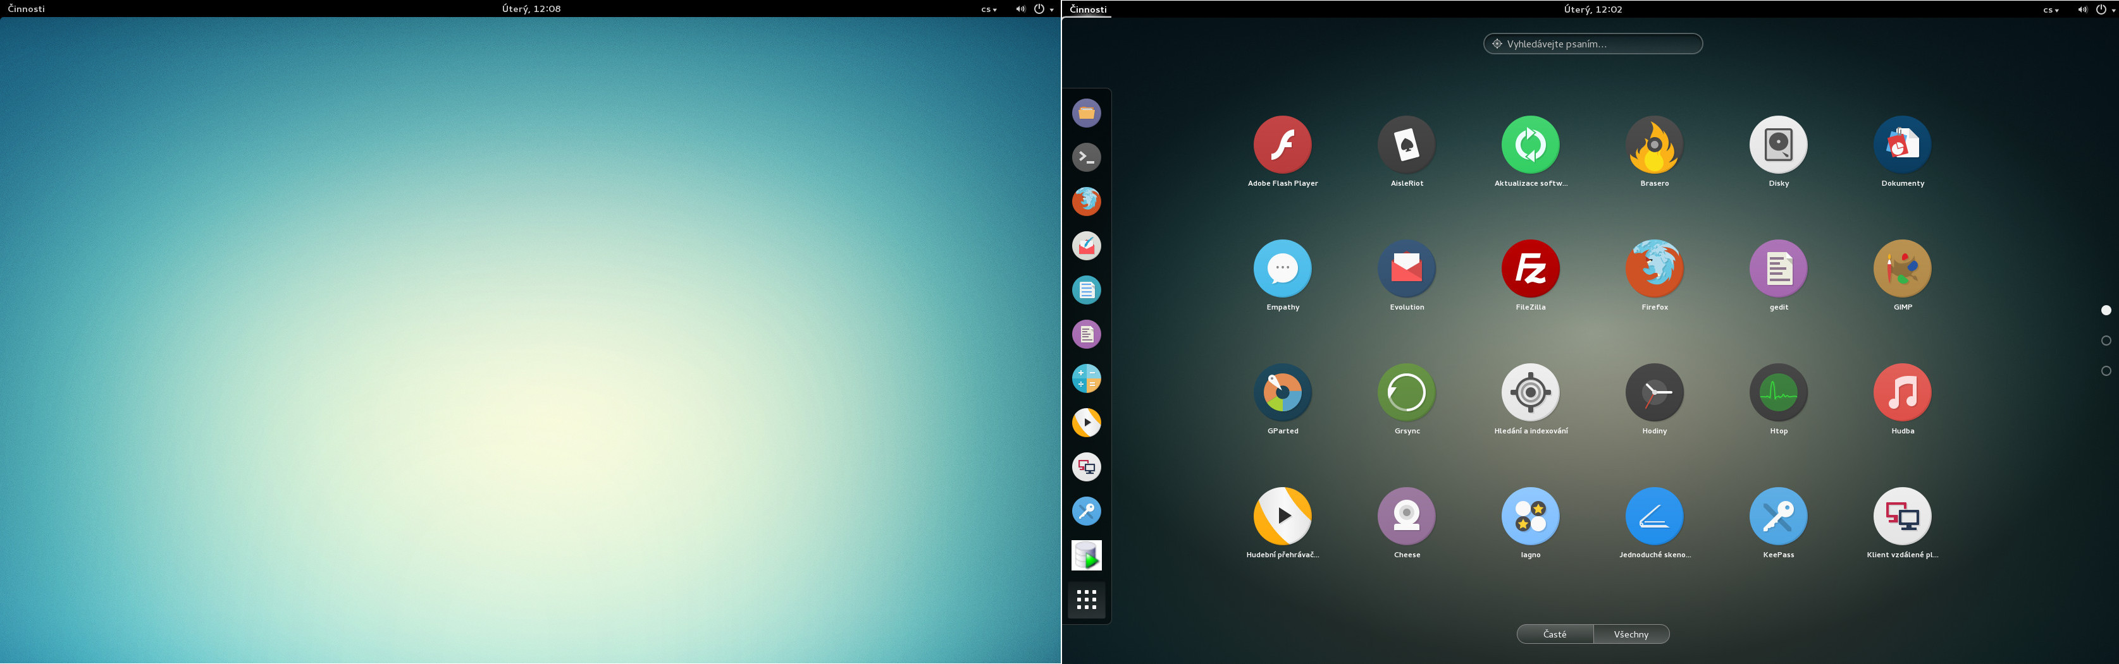The height and width of the screenshot is (664, 2119).
Task: Go to the third app page indicator dot
Action: point(2106,371)
